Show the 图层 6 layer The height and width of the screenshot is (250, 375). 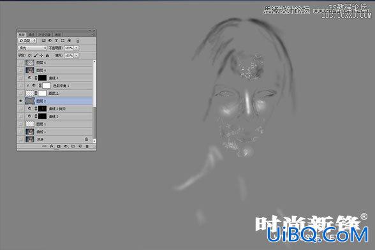click(x=20, y=62)
